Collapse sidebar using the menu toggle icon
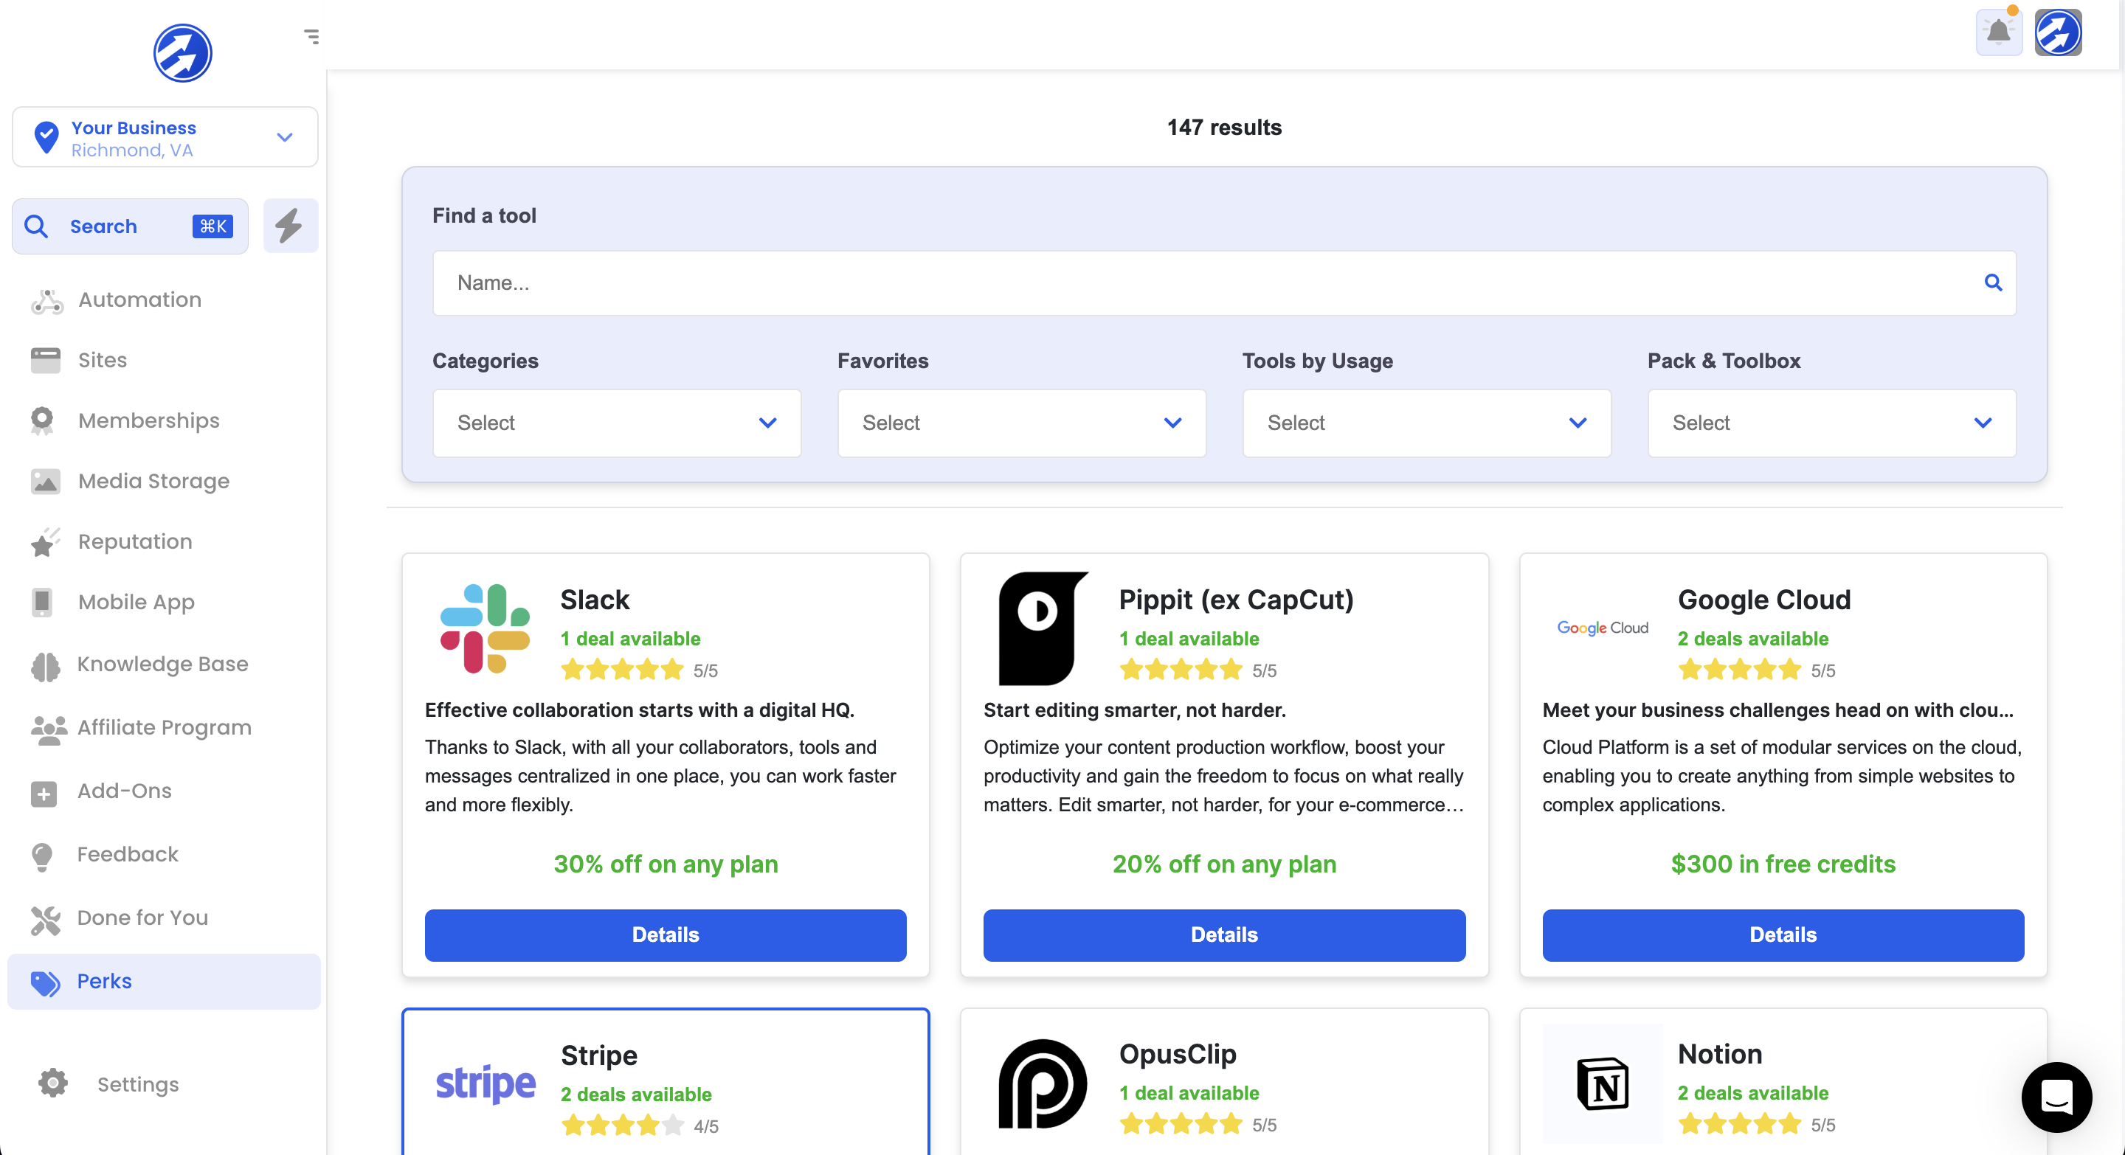2125x1155 pixels. coord(311,36)
